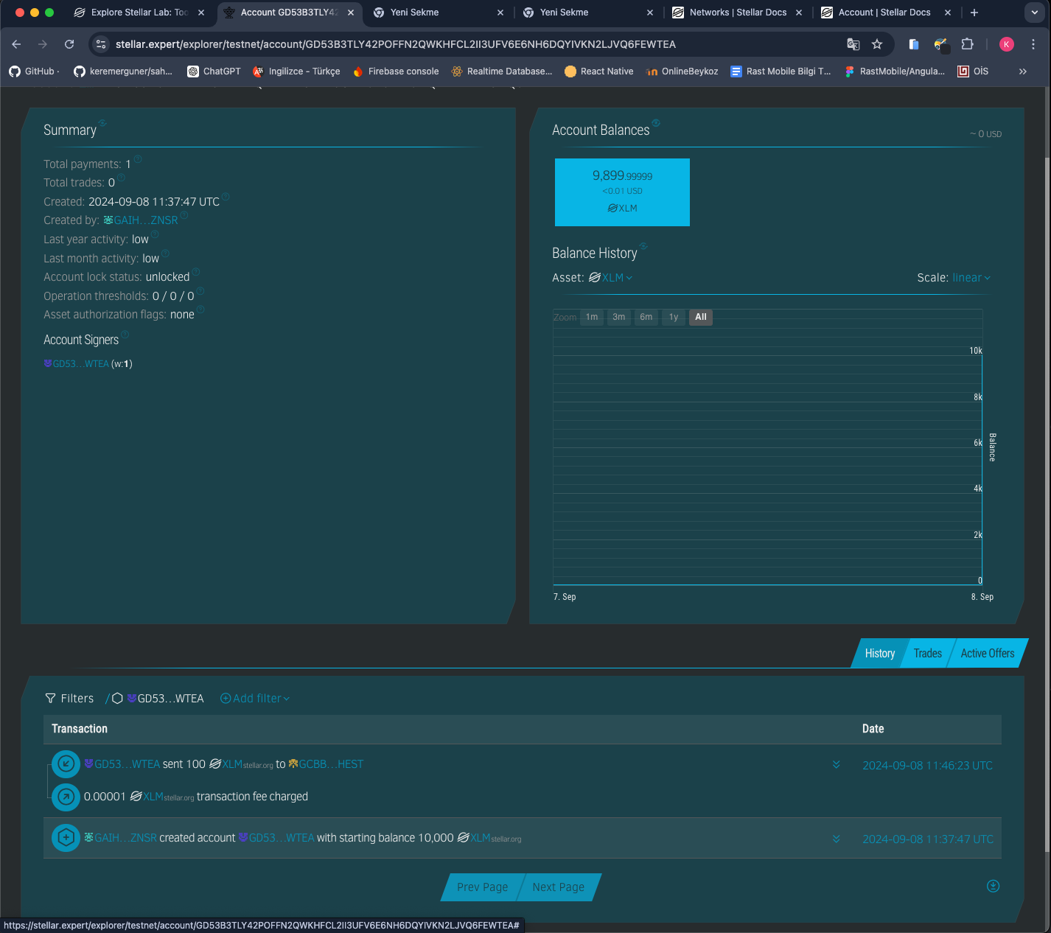
Task: Open transaction dated 2024-09-08 11:46:23 UTC
Action: [x=928, y=766]
